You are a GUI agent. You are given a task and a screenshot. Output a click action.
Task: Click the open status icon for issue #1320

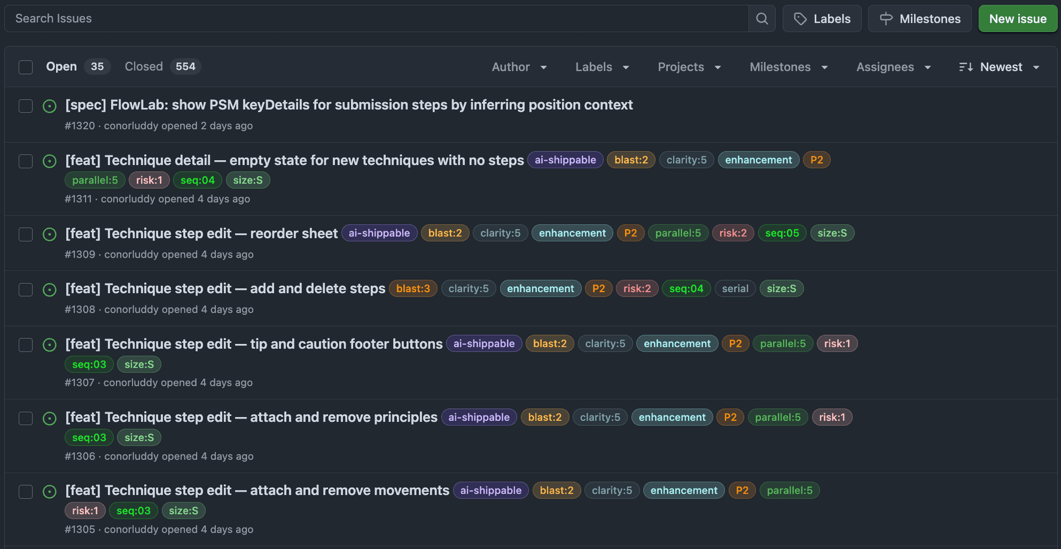coord(50,106)
